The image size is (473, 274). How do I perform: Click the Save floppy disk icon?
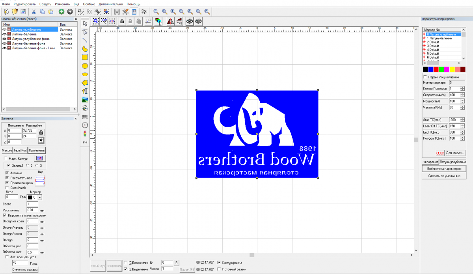coord(23,12)
